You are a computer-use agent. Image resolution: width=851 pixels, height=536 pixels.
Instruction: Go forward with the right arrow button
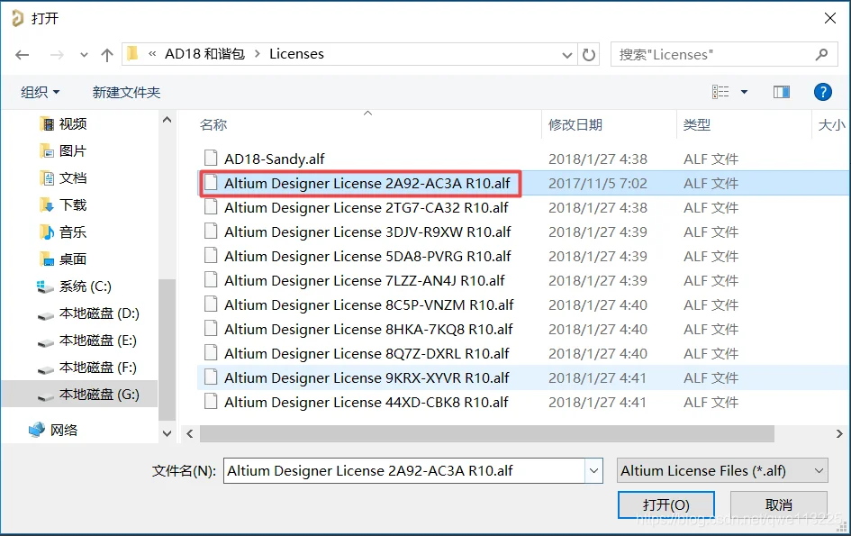[57, 55]
